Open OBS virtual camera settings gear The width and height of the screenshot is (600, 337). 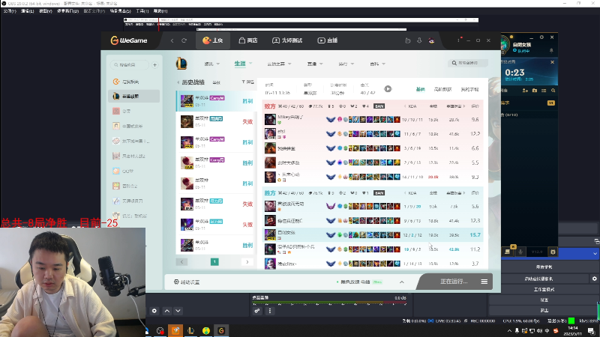coord(594,279)
